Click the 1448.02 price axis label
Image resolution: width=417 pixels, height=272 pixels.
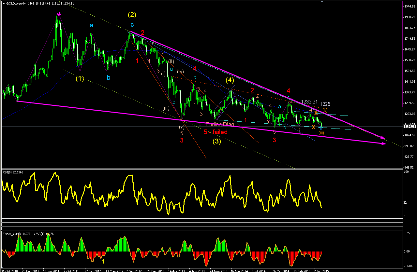click(410, 82)
